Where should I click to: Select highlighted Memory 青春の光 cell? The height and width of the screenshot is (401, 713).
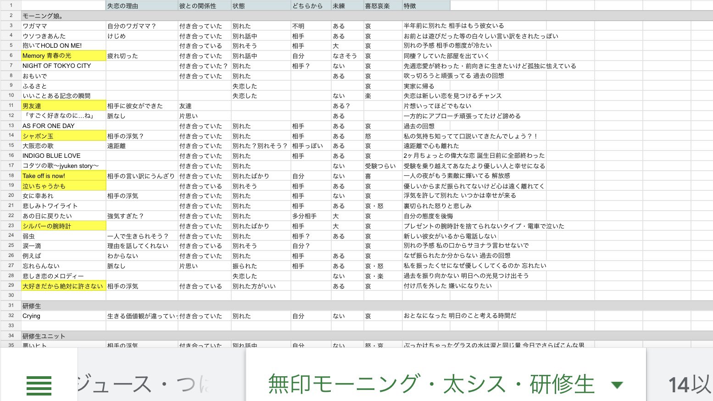tap(63, 56)
